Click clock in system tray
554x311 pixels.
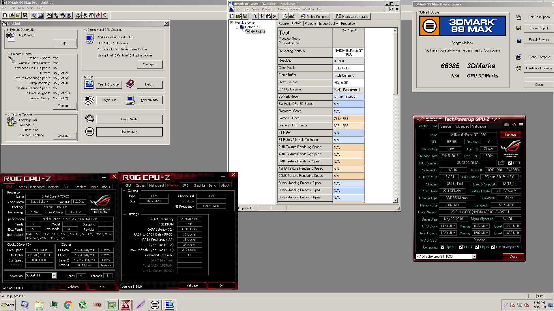click(x=539, y=305)
